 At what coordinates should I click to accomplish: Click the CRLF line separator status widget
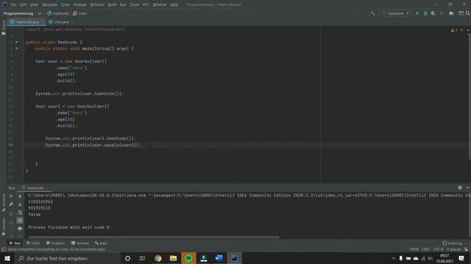(425, 249)
